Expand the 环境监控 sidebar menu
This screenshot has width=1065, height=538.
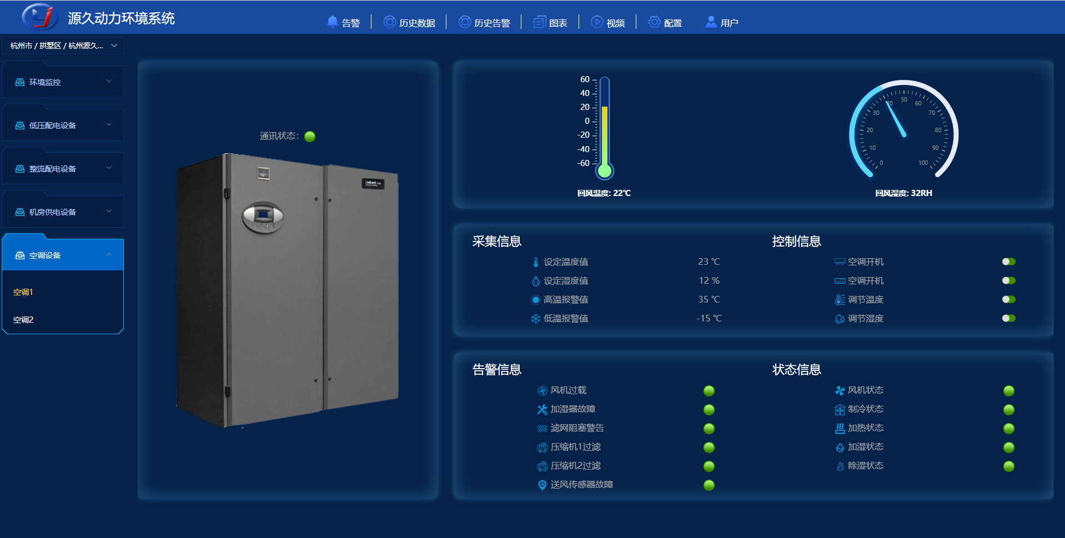click(63, 82)
